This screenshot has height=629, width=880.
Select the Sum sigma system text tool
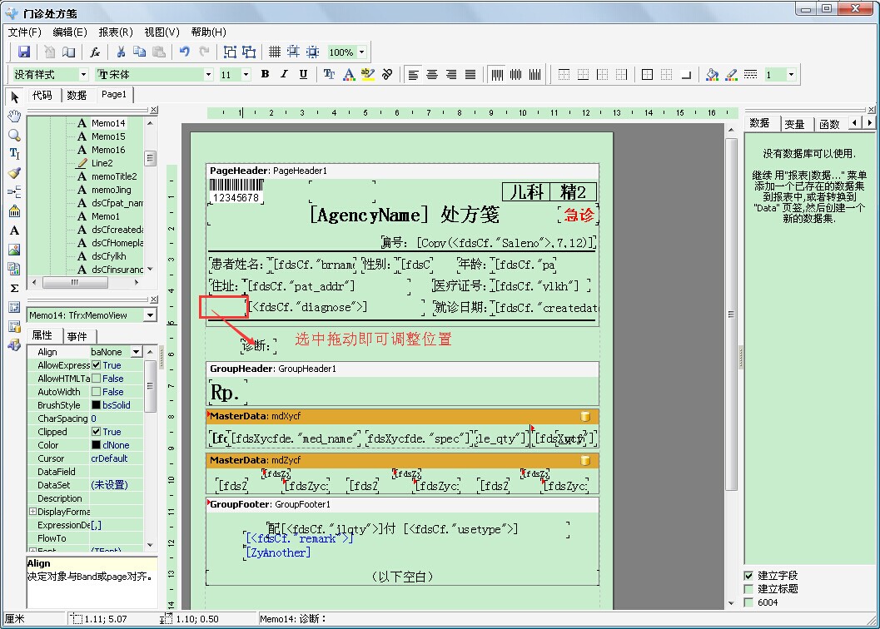click(15, 288)
